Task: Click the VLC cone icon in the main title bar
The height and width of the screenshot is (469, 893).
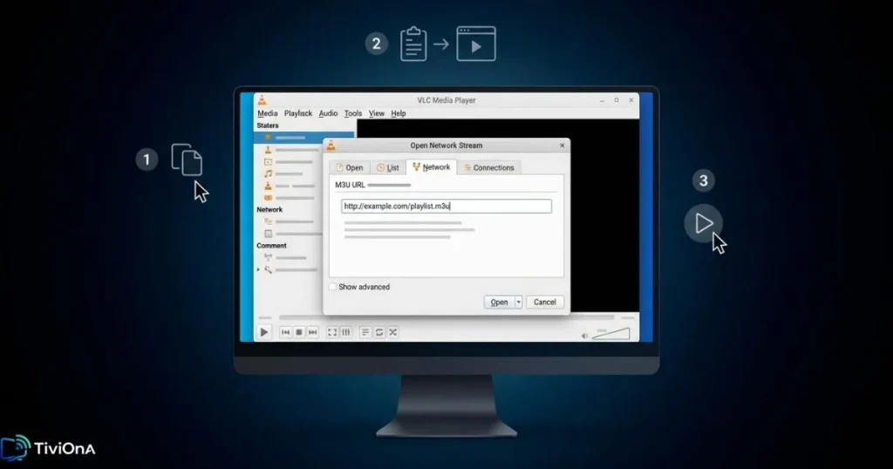Action: pyautogui.click(x=262, y=100)
